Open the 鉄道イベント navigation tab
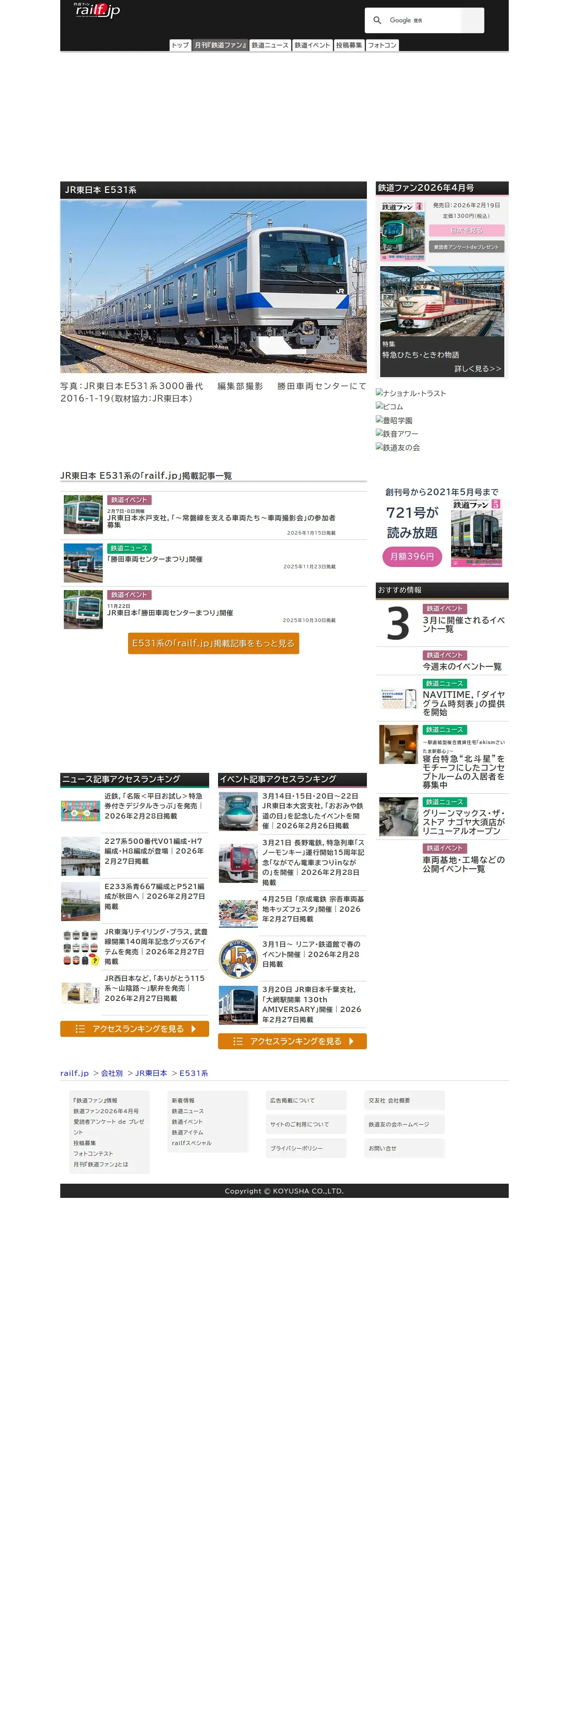Image resolution: width=569 pixels, height=1709 pixels. coord(312,45)
